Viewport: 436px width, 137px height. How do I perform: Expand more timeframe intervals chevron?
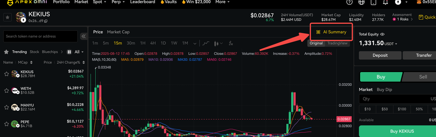coord(195,43)
